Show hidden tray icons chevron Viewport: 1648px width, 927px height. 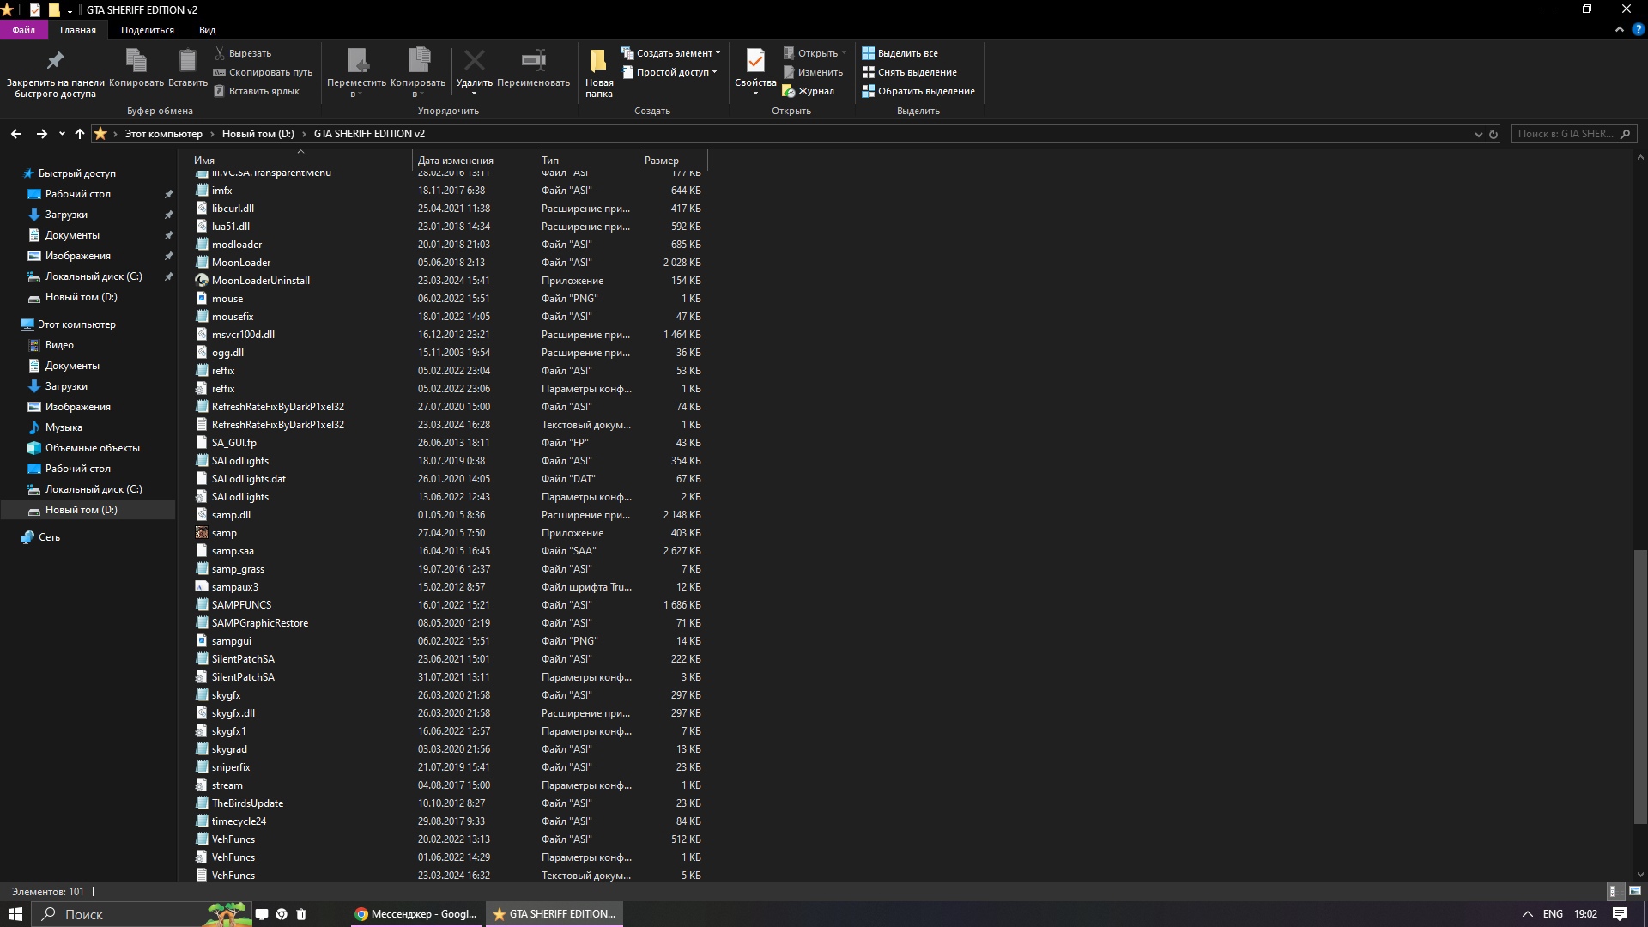click(1527, 914)
